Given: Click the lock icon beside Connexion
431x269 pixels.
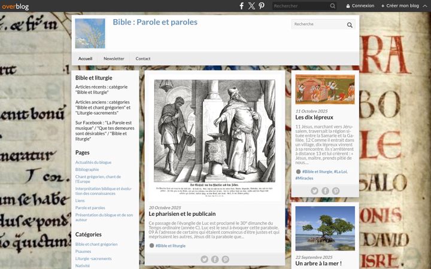Looking at the screenshot, I should click(x=348, y=6).
